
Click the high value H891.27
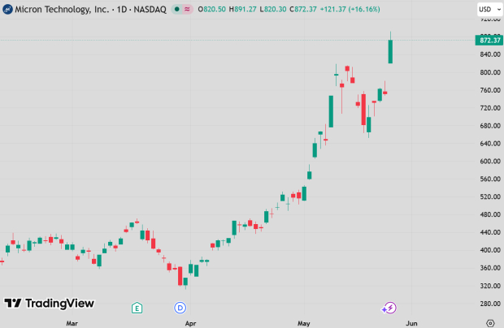pos(243,9)
